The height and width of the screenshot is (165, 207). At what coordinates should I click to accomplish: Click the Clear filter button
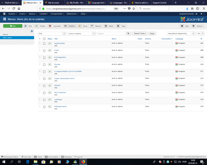click(x=152, y=34)
